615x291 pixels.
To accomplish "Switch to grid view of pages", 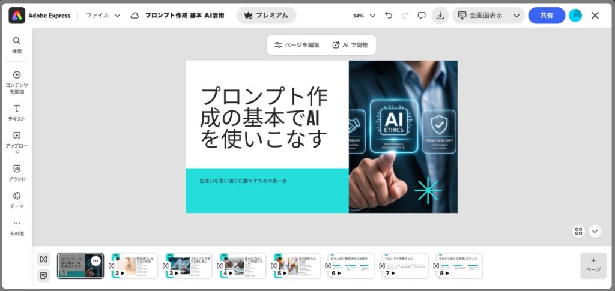I will (x=578, y=231).
